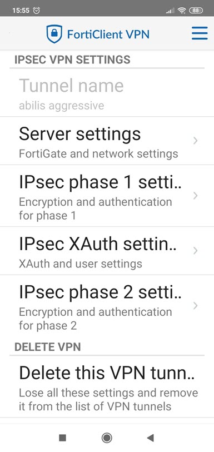Viewport: 214px width, 452px height.
Task: Expand IPsec phase 2 settings chevron
Action: tap(196, 306)
